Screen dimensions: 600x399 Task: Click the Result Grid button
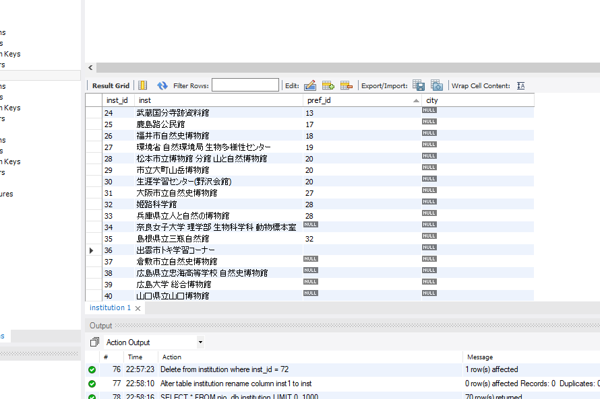click(111, 86)
